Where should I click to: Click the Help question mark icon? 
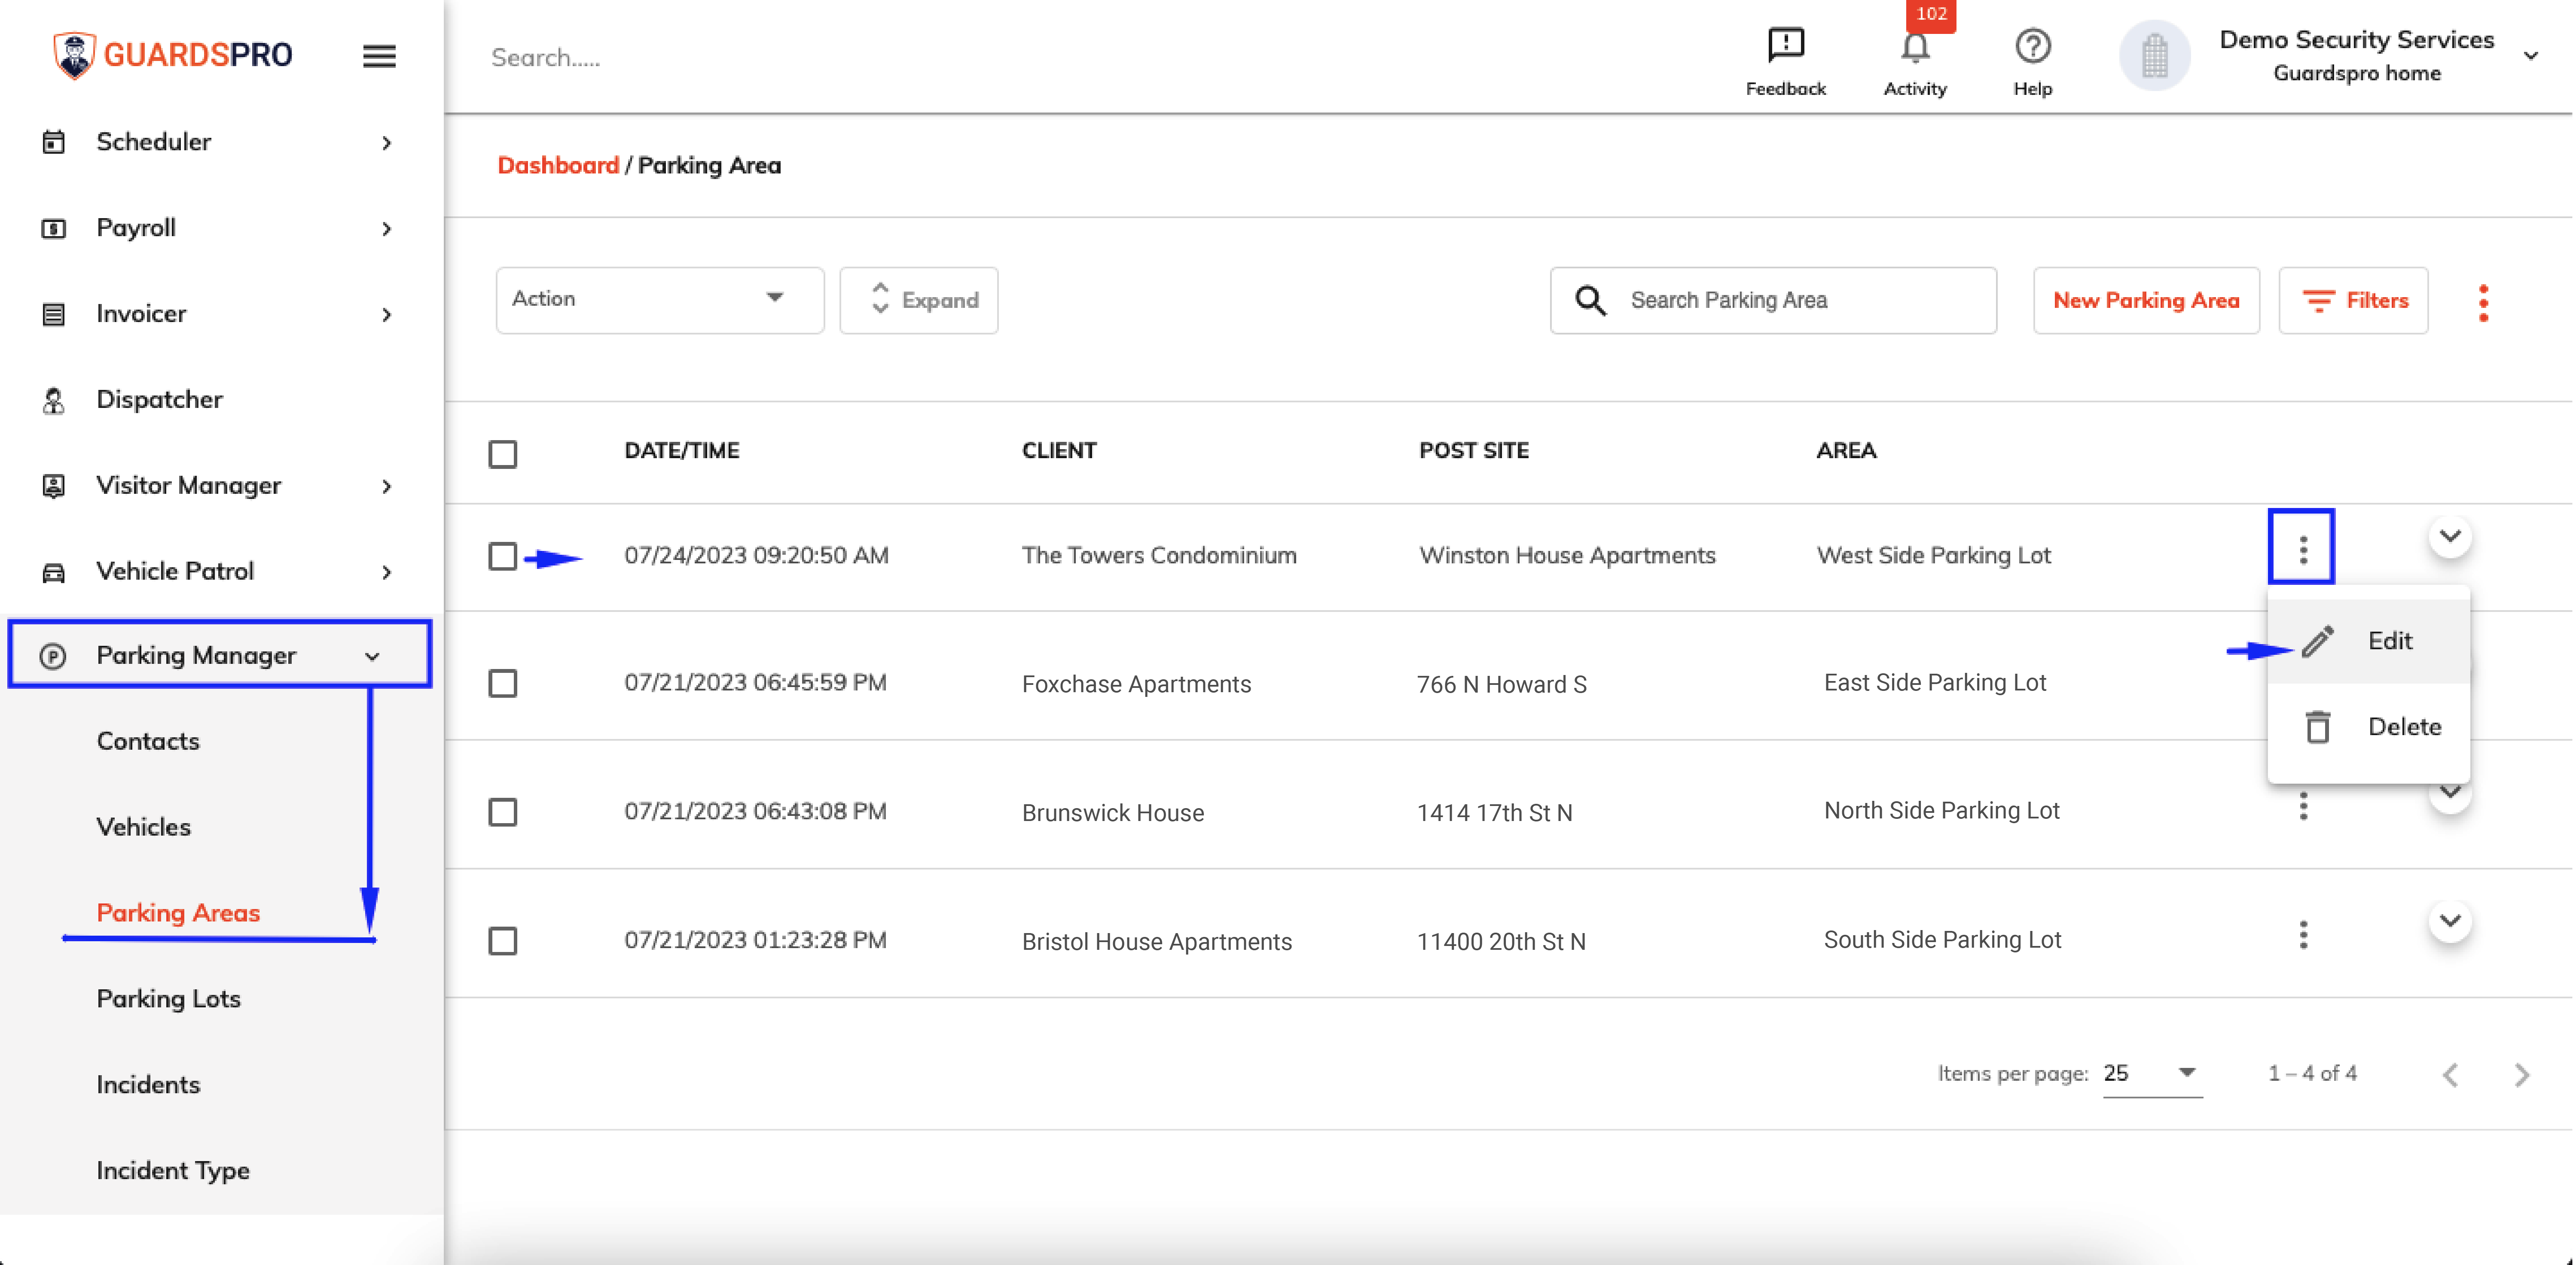coord(2032,46)
